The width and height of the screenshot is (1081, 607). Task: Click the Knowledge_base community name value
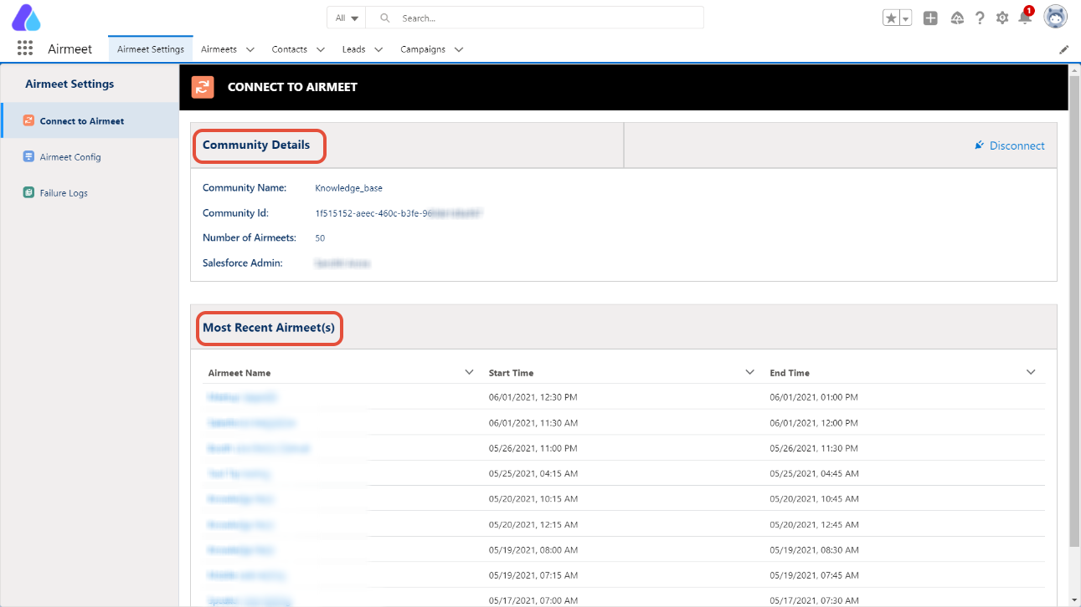[348, 188]
